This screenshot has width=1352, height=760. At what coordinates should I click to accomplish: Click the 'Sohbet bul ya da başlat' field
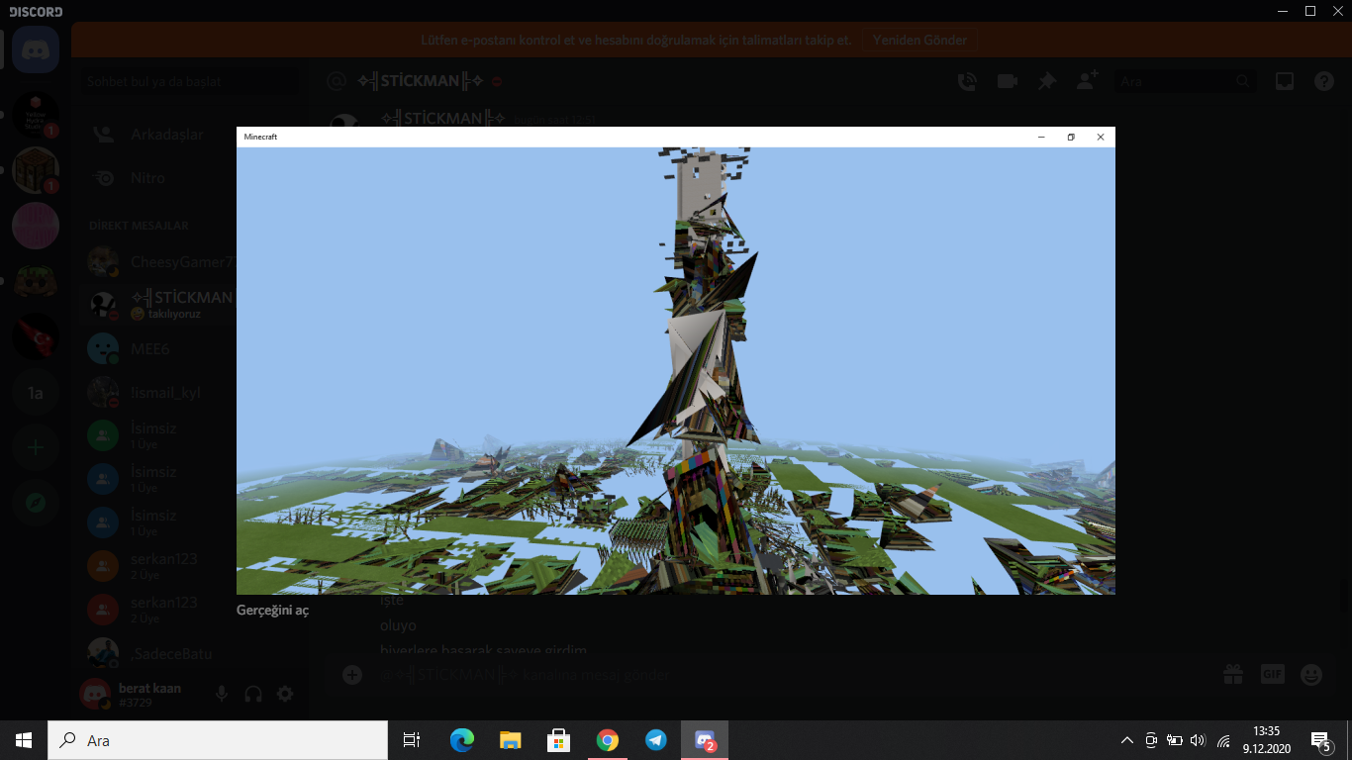pos(189,81)
